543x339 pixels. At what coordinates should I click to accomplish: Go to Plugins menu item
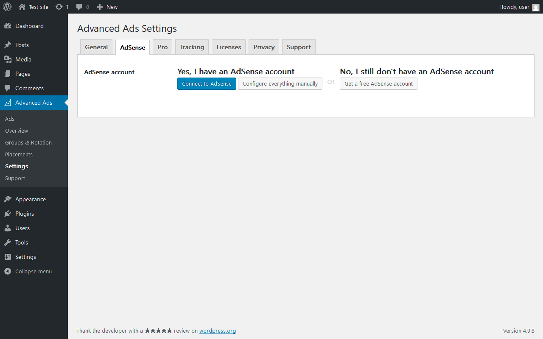(34, 214)
